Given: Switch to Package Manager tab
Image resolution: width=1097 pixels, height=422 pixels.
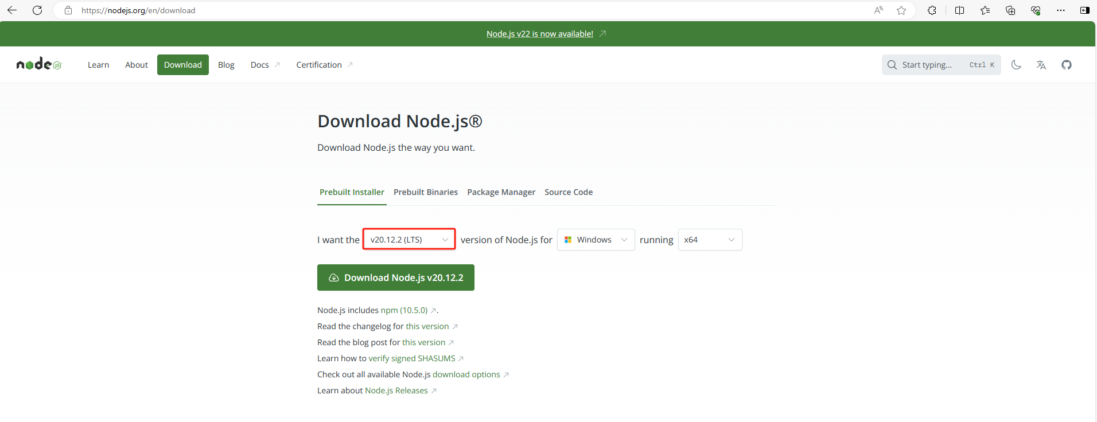Looking at the screenshot, I should (x=501, y=192).
